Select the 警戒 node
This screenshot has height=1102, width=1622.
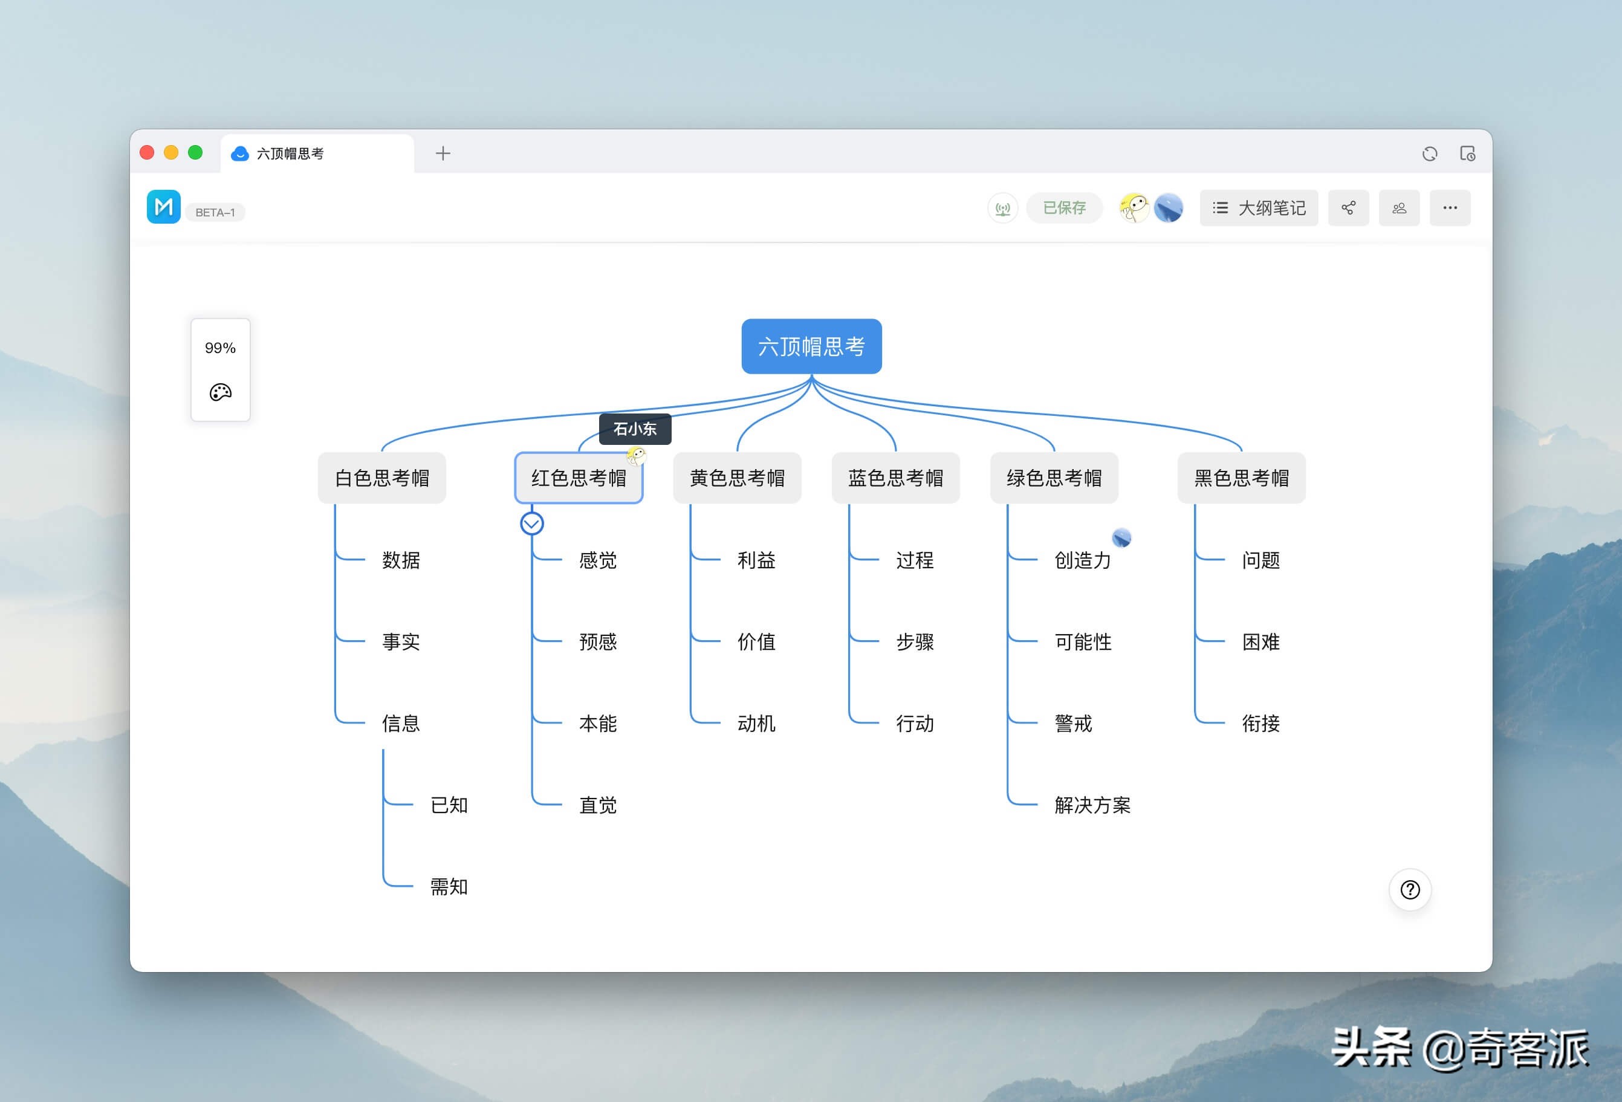coord(1074,724)
